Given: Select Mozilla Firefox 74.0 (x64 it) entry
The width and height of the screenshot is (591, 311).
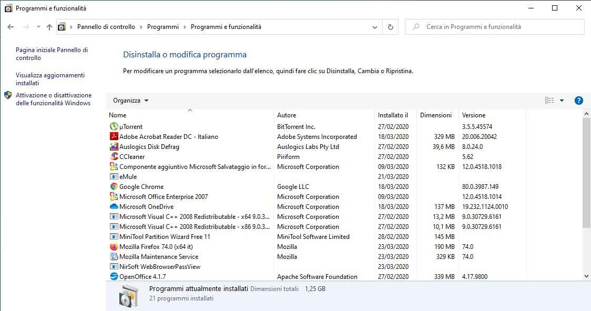Looking at the screenshot, I should tap(156, 246).
